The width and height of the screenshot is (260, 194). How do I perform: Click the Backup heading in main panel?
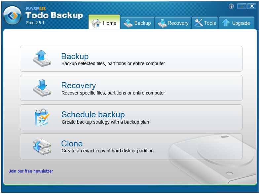(x=75, y=57)
